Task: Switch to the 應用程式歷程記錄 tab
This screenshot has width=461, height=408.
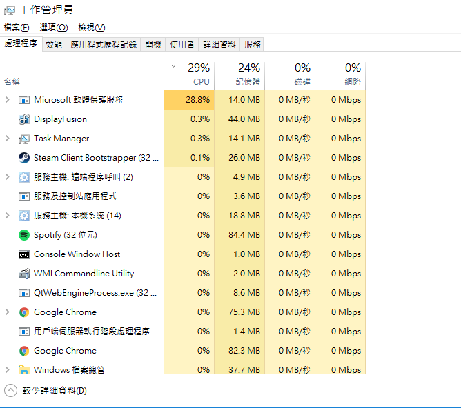Action: (104, 45)
